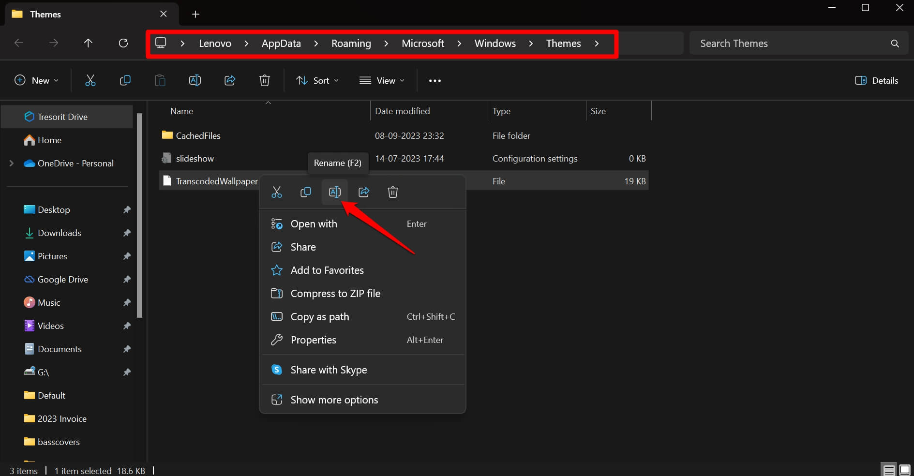Click the Cut icon in context menu
The height and width of the screenshot is (476, 914).
pos(276,192)
